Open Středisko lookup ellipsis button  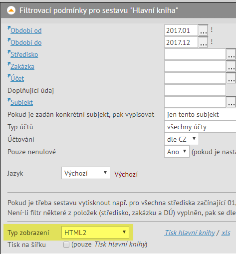[x=231, y=54]
